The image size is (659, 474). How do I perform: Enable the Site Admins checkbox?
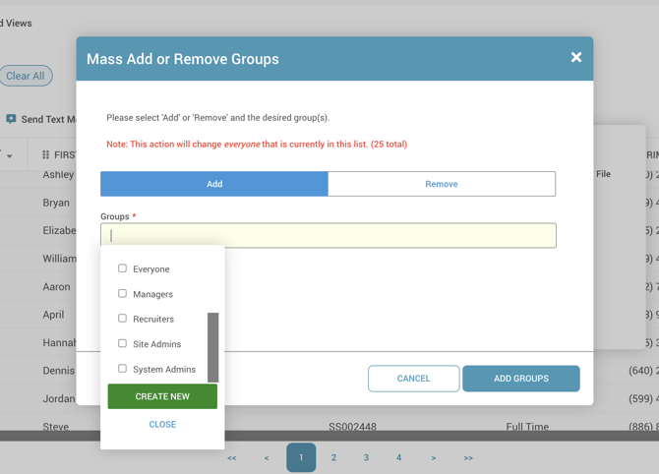coord(123,343)
